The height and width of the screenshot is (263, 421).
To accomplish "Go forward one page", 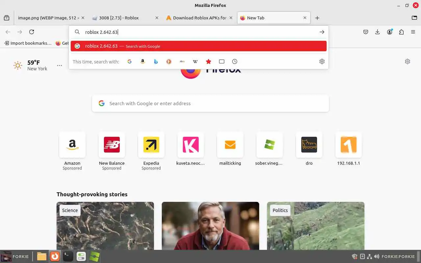I will [20, 32].
